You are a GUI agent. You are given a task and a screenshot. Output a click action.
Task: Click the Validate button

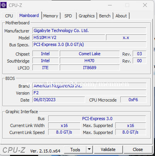(x=108, y=149)
